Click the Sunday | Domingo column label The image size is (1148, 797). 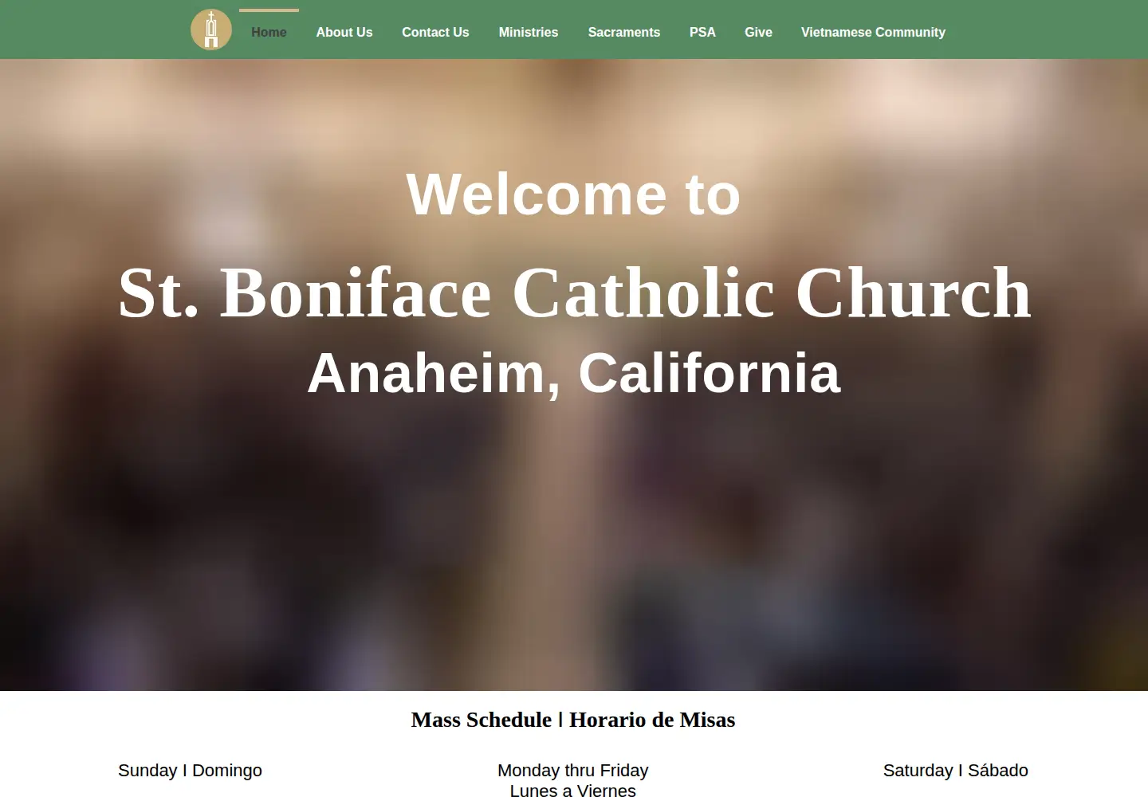(x=190, y=771)
